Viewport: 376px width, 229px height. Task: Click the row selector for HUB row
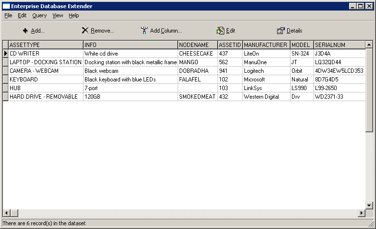(x=5, y=88)
